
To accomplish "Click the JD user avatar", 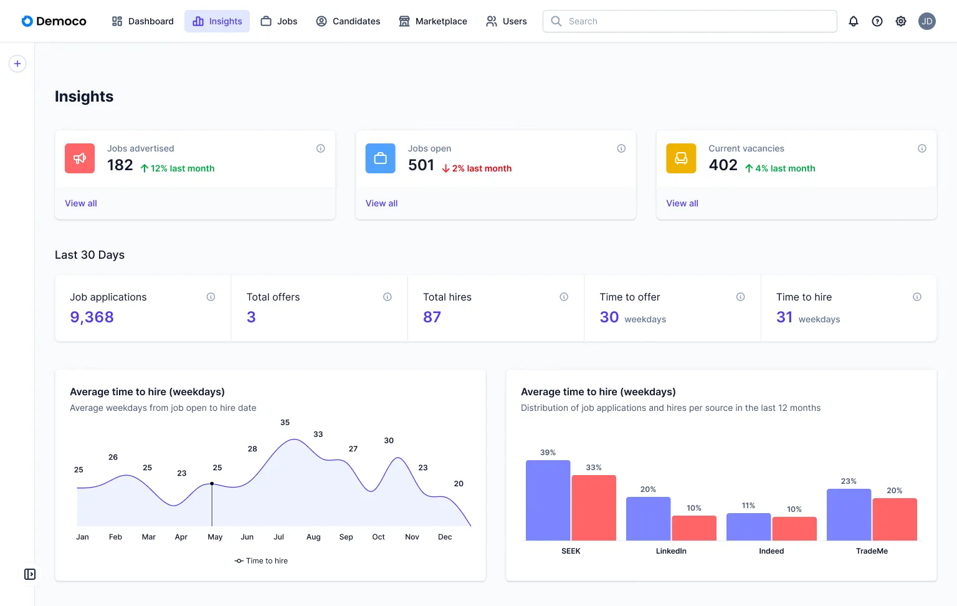I will point(927,21).
